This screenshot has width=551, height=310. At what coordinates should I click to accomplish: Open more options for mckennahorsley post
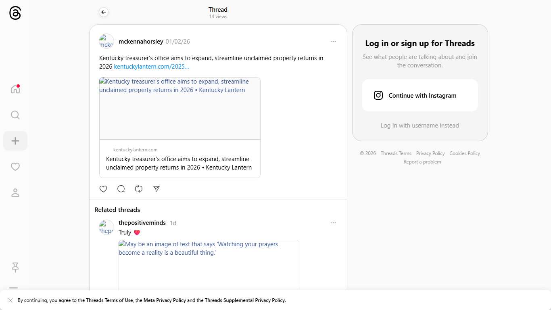tap(333, 42)
